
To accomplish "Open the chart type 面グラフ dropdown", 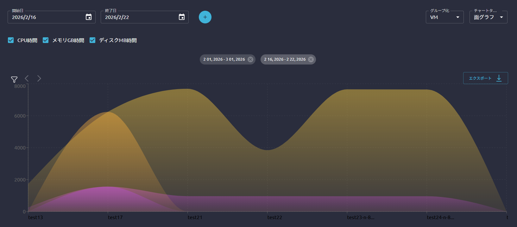I will pyautogui.click(x=488, y=17).
